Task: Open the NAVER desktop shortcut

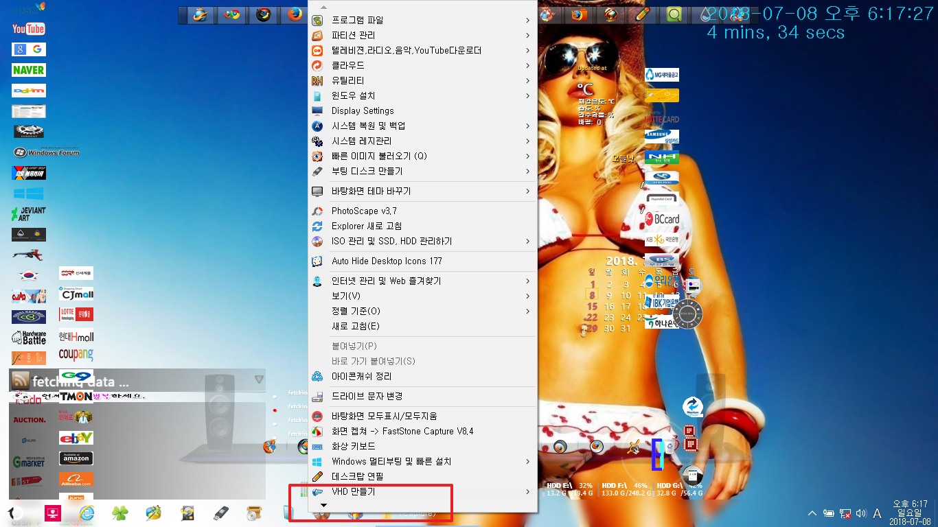Action: point(29,70)
